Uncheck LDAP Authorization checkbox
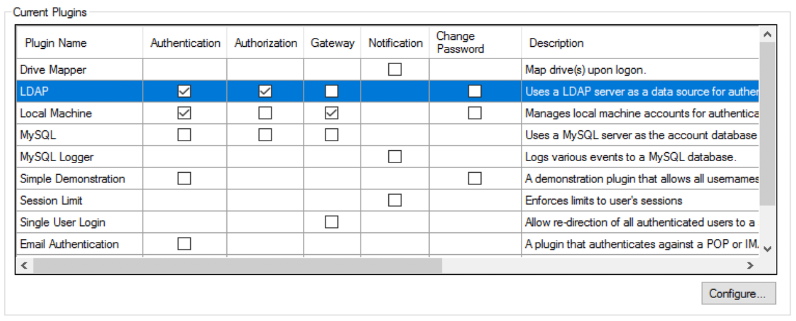Viewport: 796px width, 321px height. (x=265, y=92)
